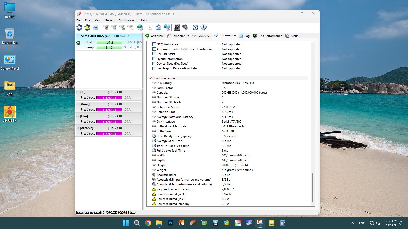The width and height of the screenshot is (408, 229).
Task: Click the disk icon with magnifying glass
Action: coord(130,27)
